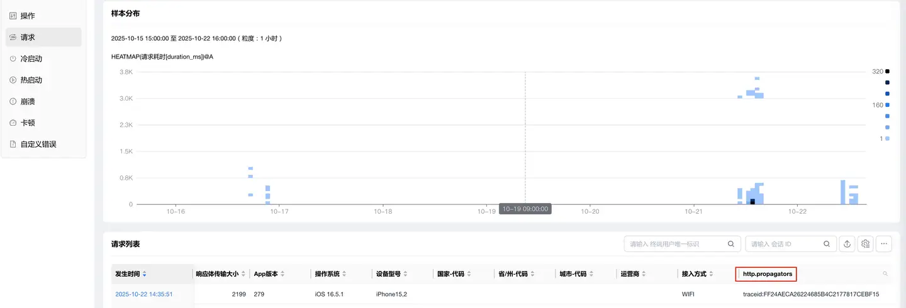Toggle sort on 发生时间 column
The width and height of the screenshot is (906, 308).
point(145,274)
